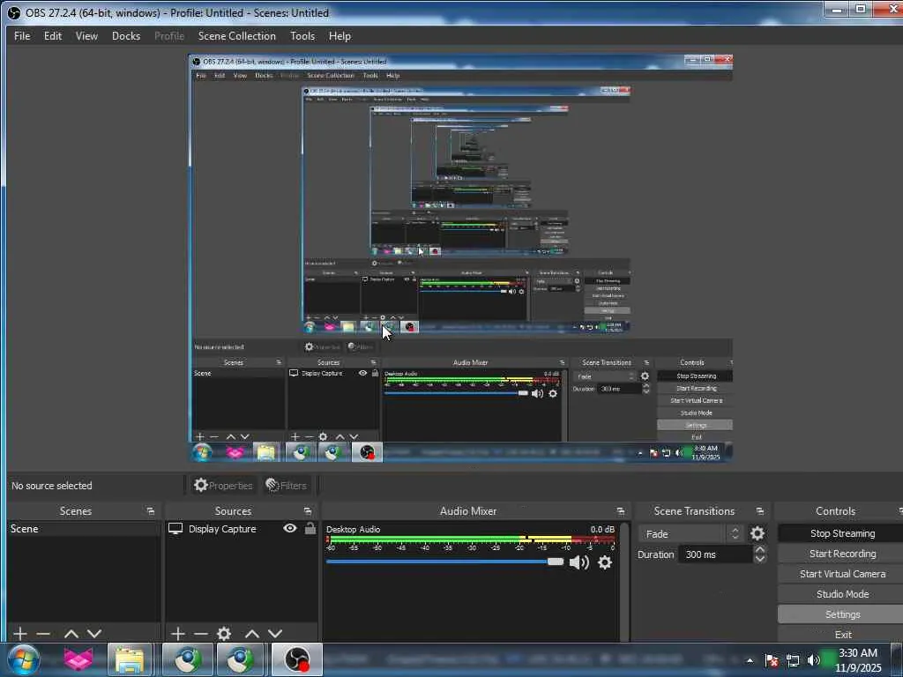Image resolution: width=903 pixels, height=677 pixels.
Task: Open source properties gear in Sources toolbar
Action: 224,634
